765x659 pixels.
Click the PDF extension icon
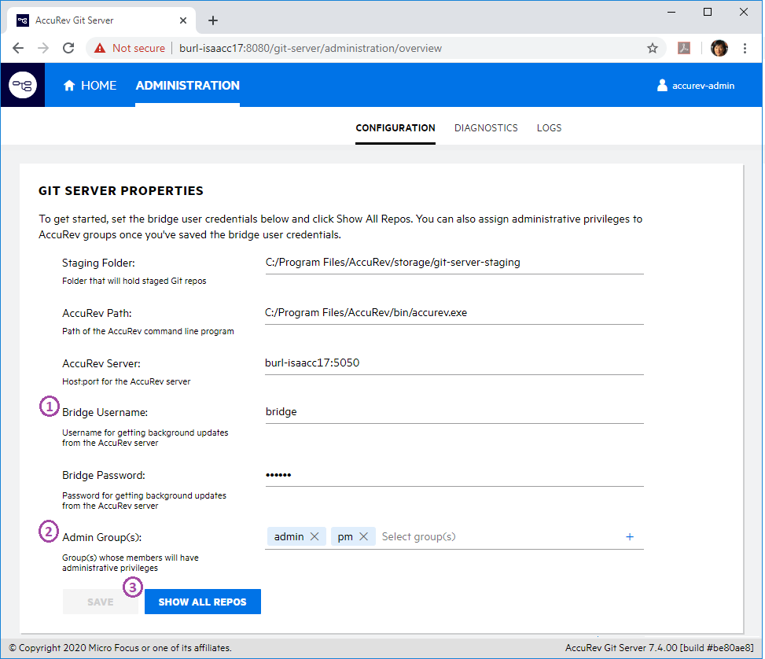tap(685, 48)
